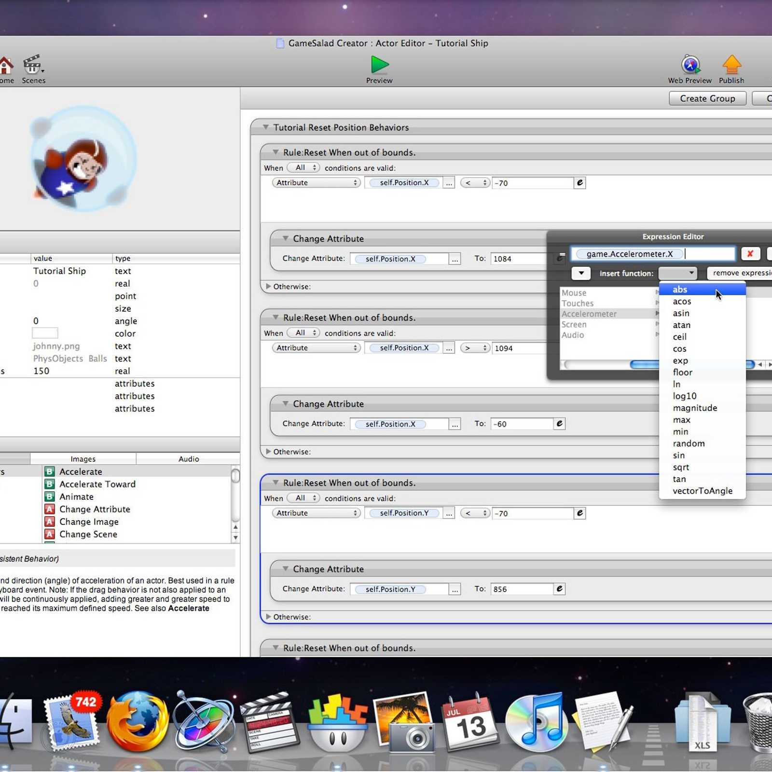
Task: Launch Firefox from the dock
Action: point(138,721)
